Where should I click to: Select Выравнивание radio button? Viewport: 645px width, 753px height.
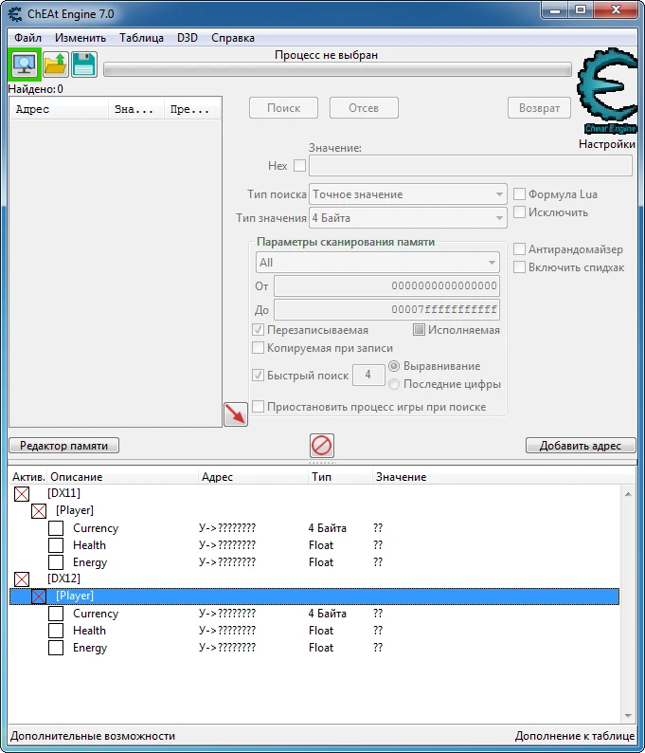point(394,366)
